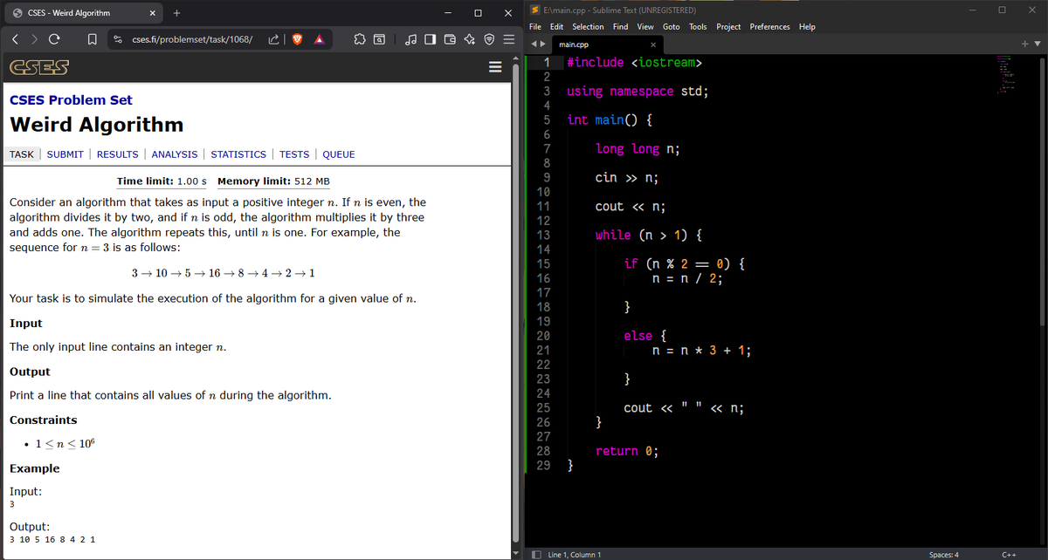
Task: Open Sublime Text Find menu
Action: click(x=621, y=27)
